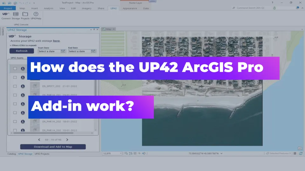Switch to the Catalog pane tab

tap(11, 154)
